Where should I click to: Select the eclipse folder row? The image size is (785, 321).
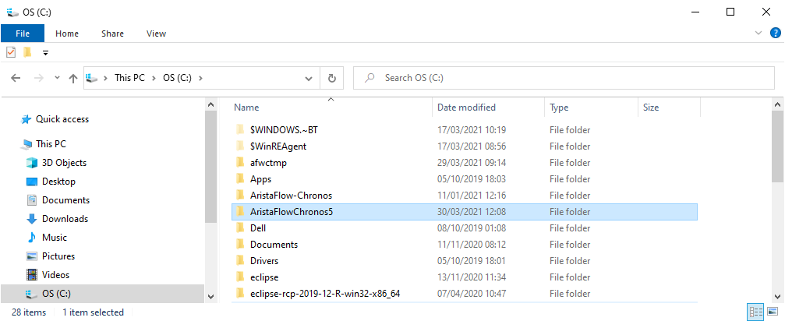coord(465,277)
